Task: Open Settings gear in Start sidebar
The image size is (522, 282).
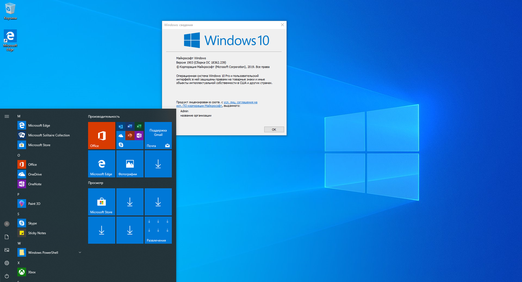Action: [7, 263]
